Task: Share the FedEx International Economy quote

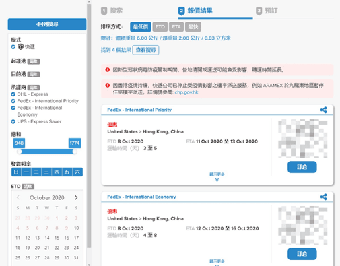Action: coord(323,197)
